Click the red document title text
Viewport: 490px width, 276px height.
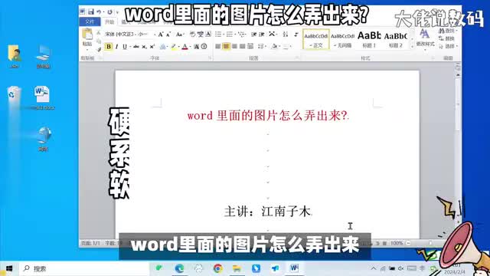pos(267,116)
